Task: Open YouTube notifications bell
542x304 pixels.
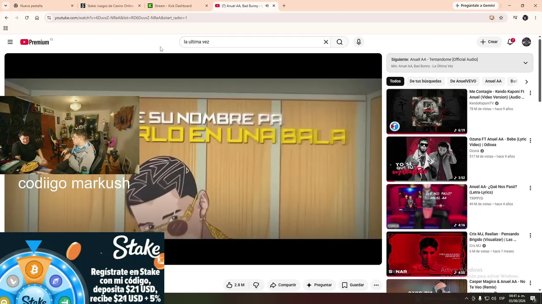Action: coord(511,42)
